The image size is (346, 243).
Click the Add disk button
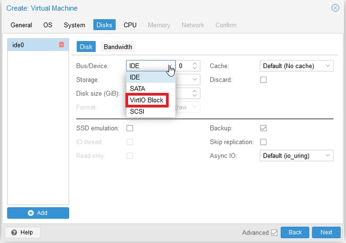[38, 213]
